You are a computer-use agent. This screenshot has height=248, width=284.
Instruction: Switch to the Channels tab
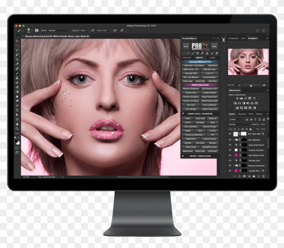242,114
